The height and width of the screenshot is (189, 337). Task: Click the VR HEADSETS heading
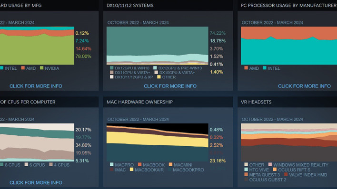[256, 102]
